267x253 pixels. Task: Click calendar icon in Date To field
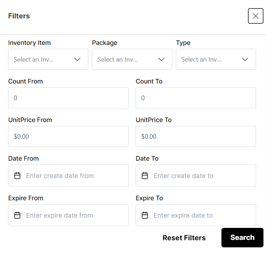[145, 176]
